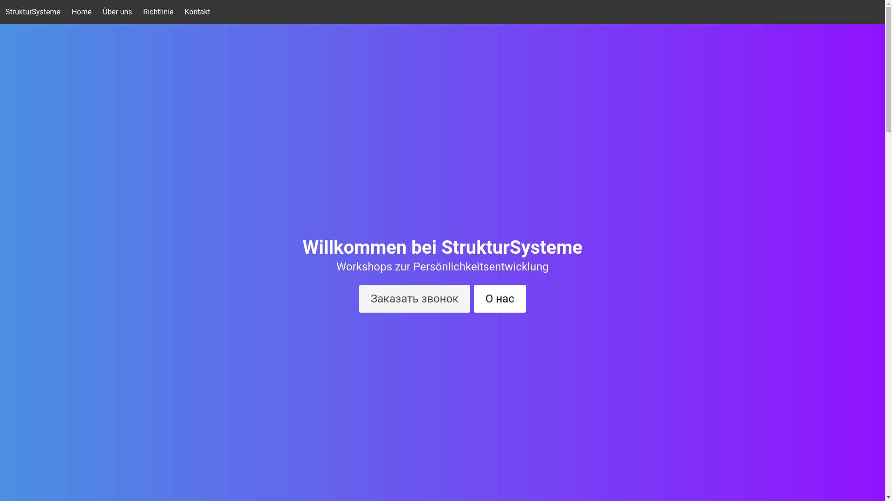Click the Willkommen bei StrukturSysteme heading

tap(442, 247)
